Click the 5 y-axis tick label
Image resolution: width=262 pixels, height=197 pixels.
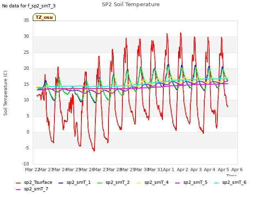[28, 116]
